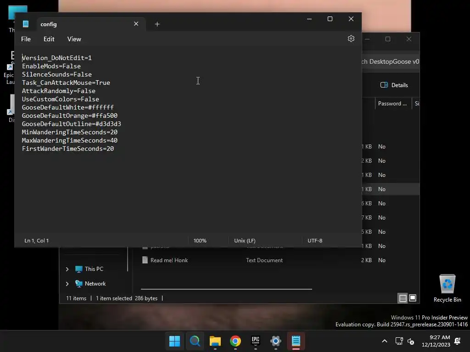Select the highlighted 1 KB row in Explorer

click(x=390, y=189)
